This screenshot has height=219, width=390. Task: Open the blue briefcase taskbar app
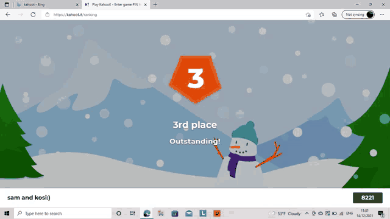point(175,214)
